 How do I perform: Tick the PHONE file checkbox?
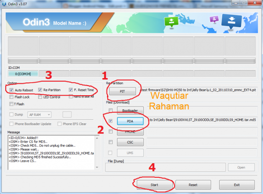tap(110, 132)
